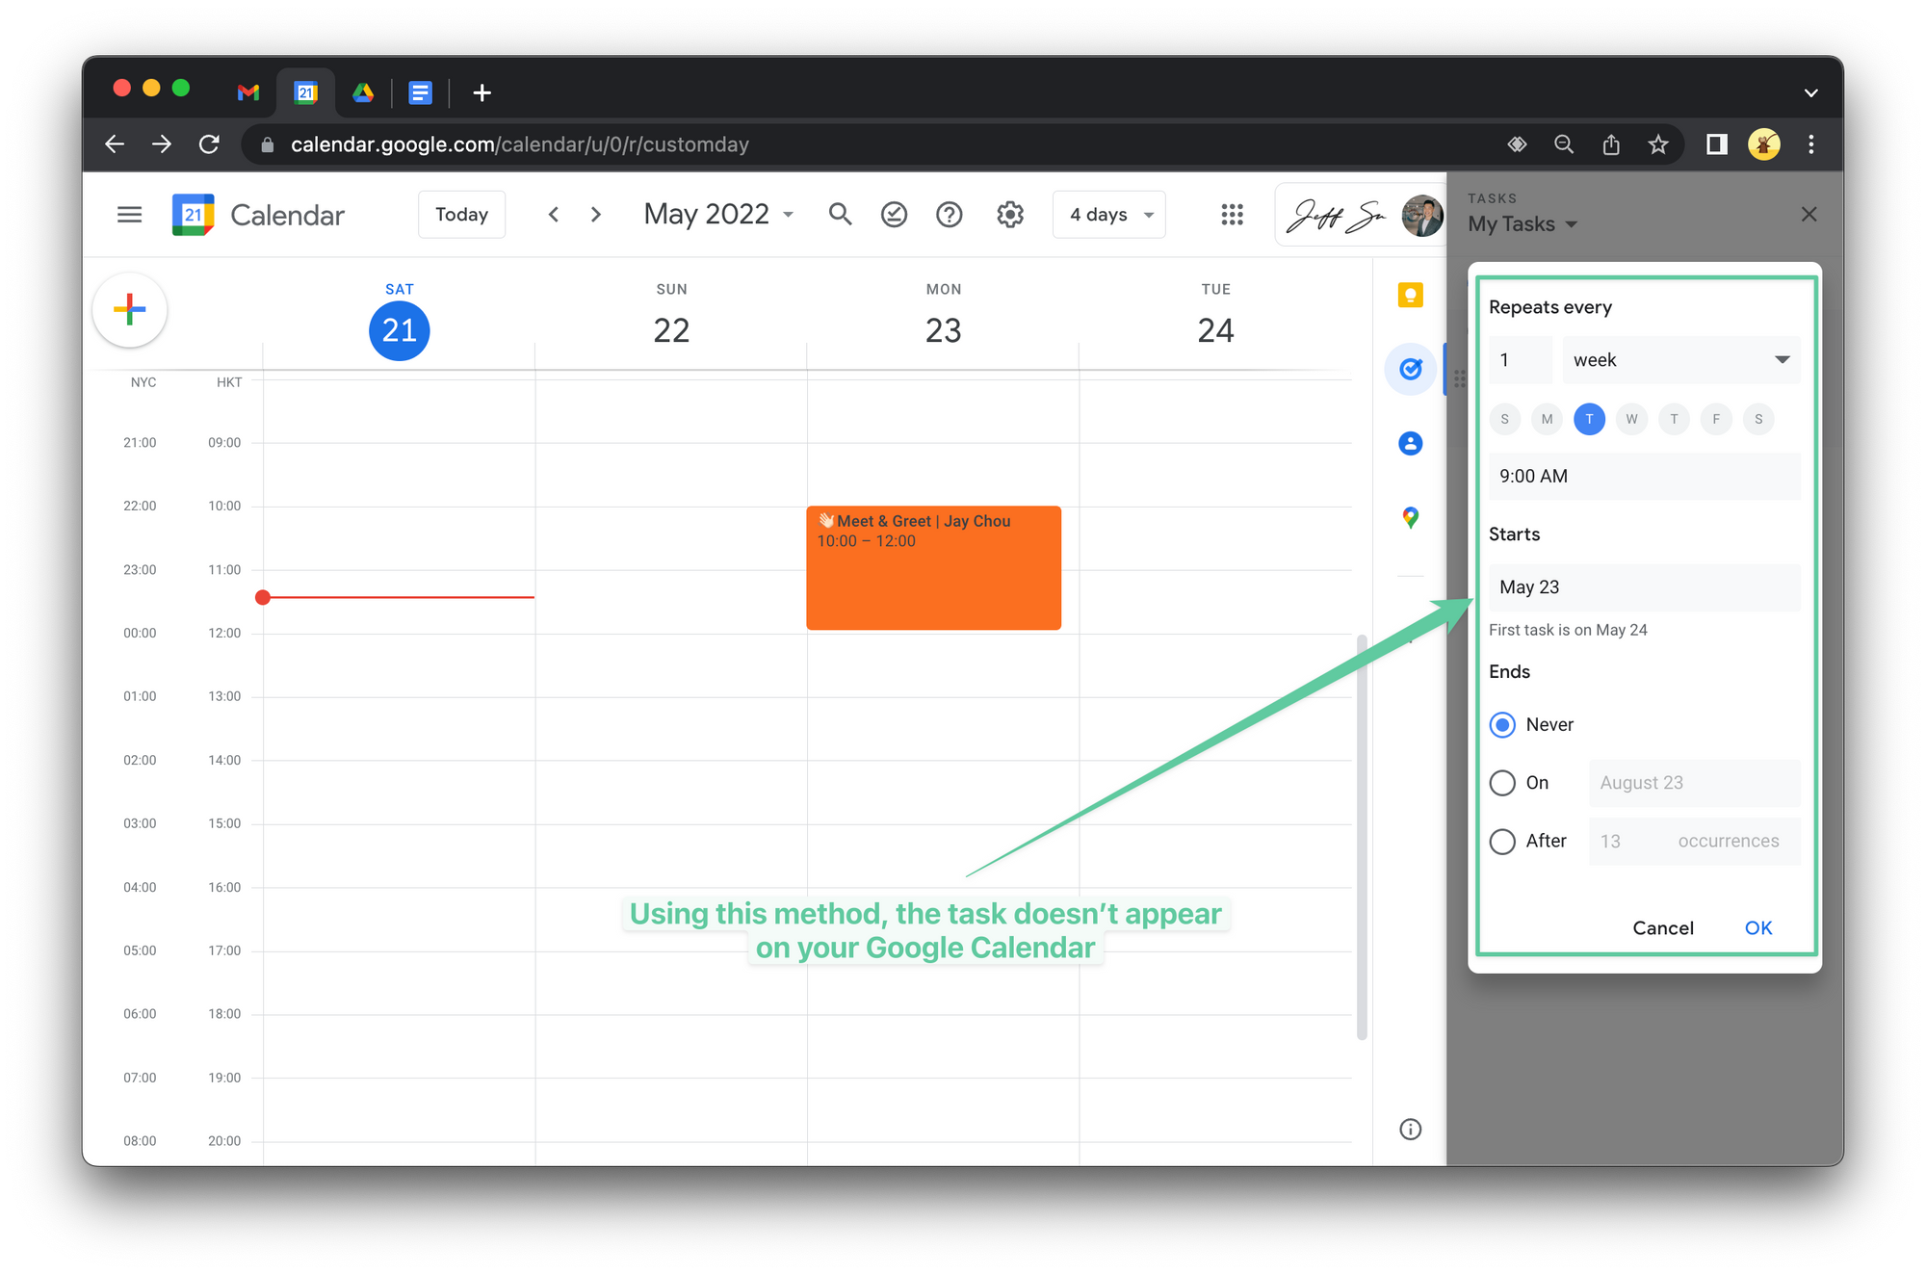Viewport: 1926px width, 1275px height.
Task: Click the May 23 start date field
Action: click(x=1645, y=587)
